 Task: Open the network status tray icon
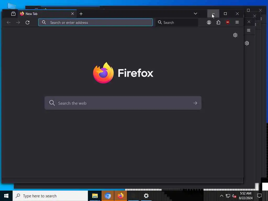[228, 196]
